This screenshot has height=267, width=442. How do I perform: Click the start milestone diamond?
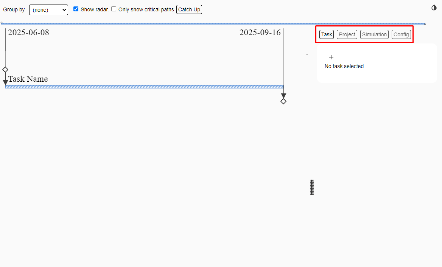pos(5,70)
